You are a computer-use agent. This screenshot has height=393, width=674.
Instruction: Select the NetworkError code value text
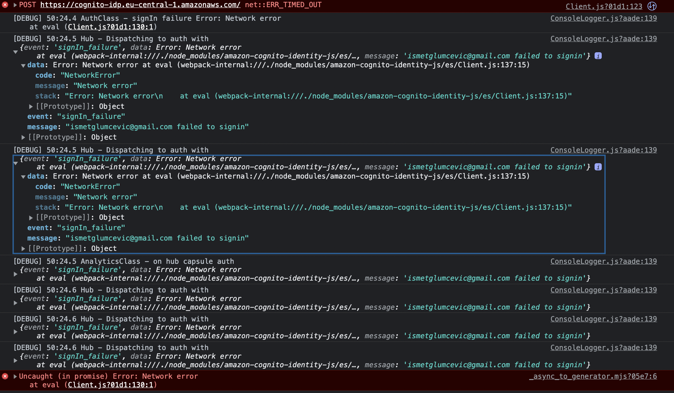tap(90, 75)
